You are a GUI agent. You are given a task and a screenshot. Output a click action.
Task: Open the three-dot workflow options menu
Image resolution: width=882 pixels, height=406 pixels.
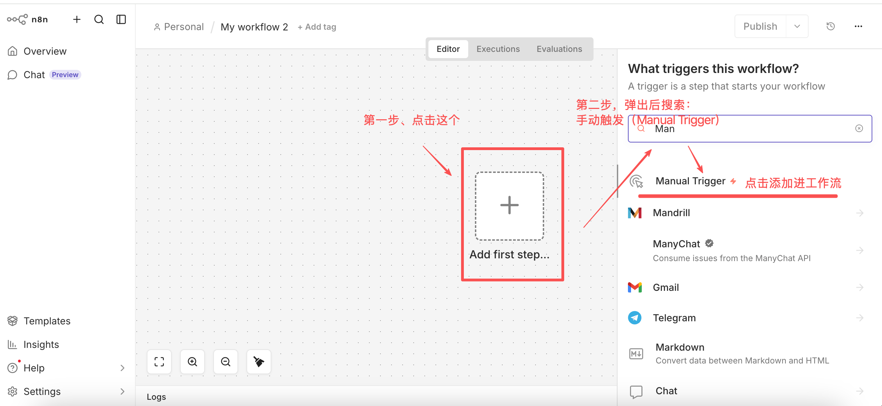pos(858,26)
